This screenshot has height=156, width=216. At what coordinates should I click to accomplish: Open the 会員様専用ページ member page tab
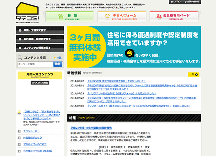[x=174, y=17]
